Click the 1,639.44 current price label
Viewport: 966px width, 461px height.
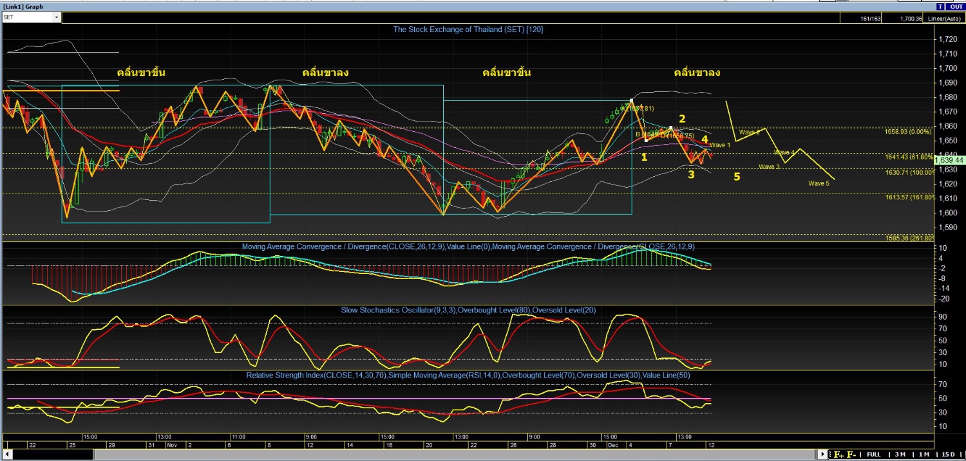pos(949,159)
